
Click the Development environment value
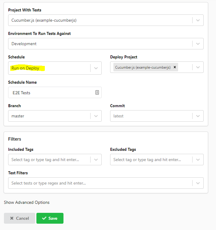(24, 44)
